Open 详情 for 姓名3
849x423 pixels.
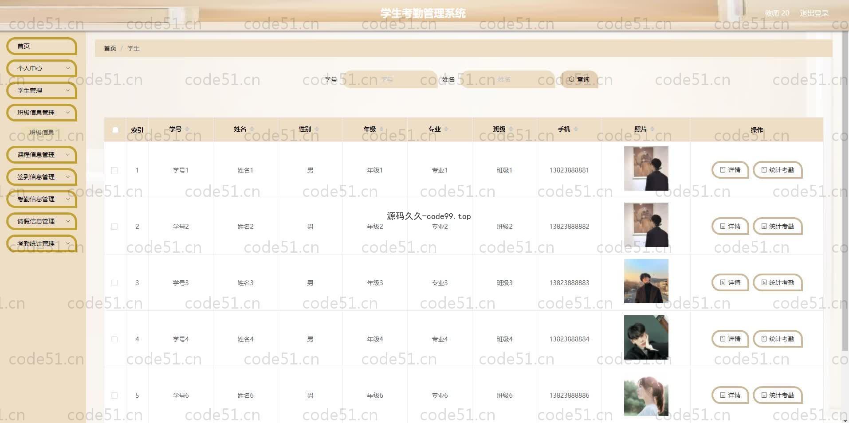pyautogui.click(x=730, y=282)
